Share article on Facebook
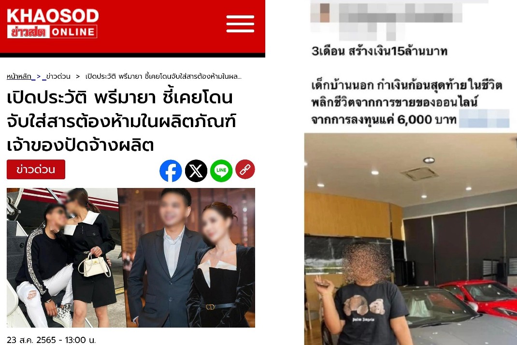Screen dimensions: 517x345 pyautogui.click(x=171, y=171)
